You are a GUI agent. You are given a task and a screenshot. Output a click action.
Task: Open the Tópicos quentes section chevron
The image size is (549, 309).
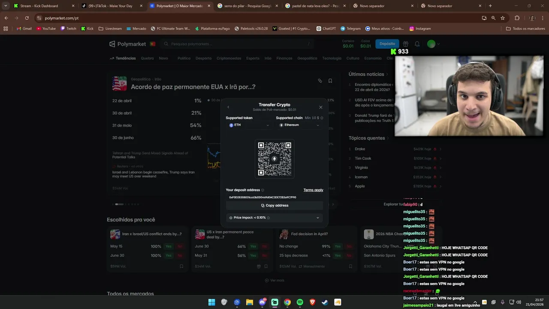pos(388,138)
